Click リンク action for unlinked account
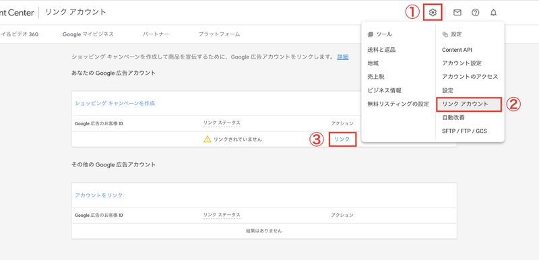 tap(342, 139)
